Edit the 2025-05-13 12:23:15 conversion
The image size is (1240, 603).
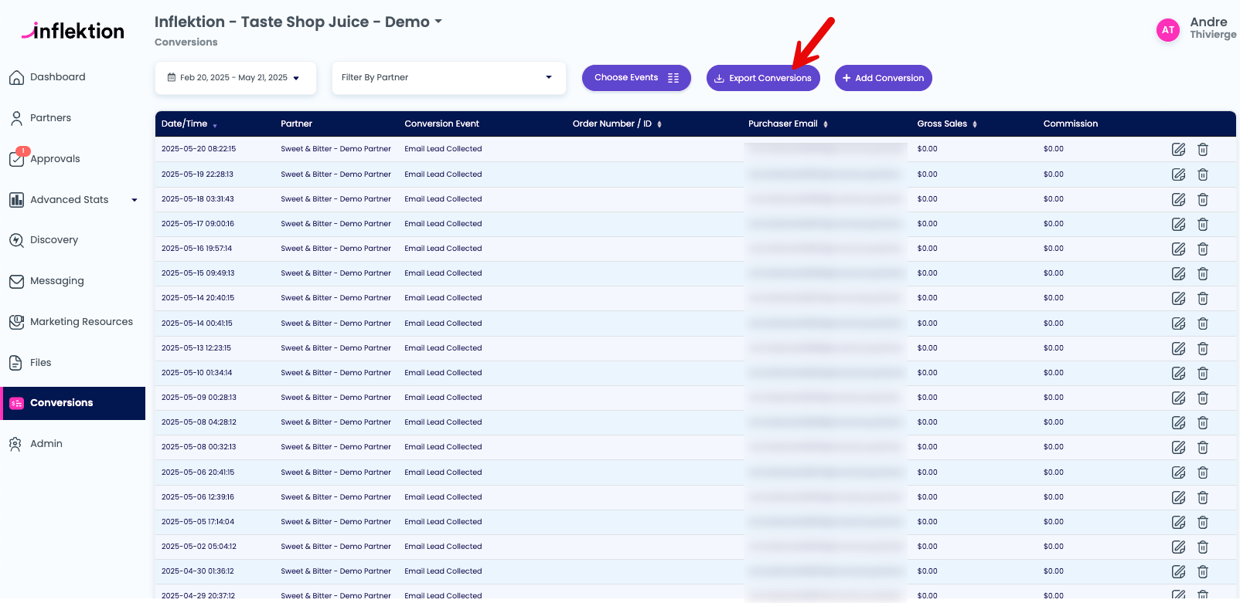(x=1178, y=348)
